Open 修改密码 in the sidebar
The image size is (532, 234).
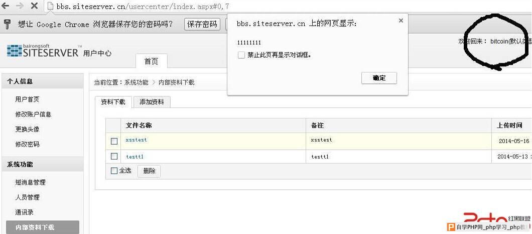[x=27, y=144]
